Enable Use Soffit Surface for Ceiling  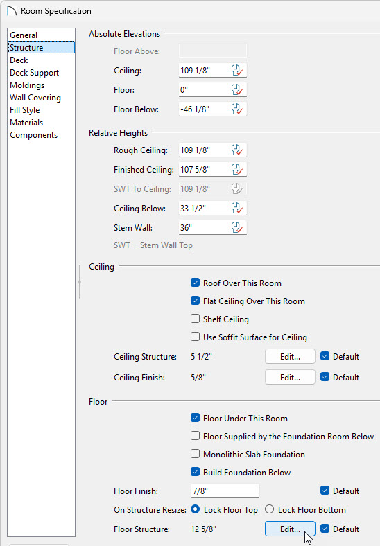click(x=196, y=337)
